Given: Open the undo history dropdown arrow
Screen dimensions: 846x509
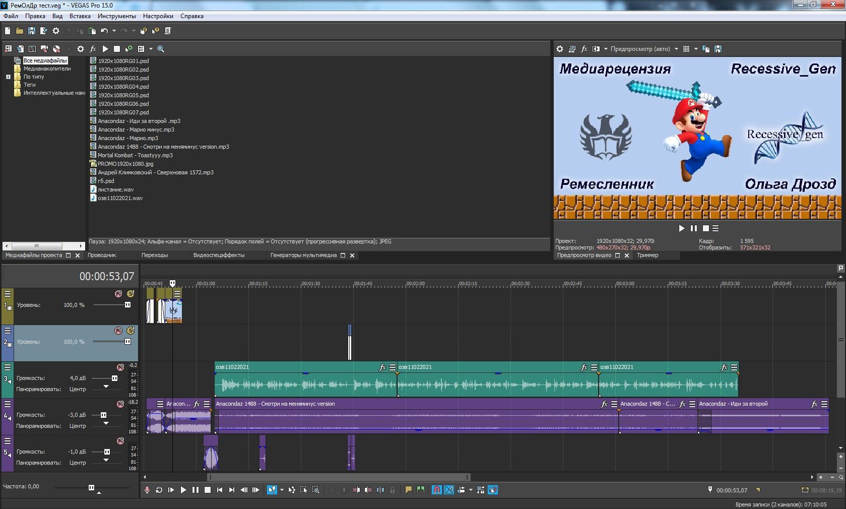Looking at the screenshot, I should (114, 31).
